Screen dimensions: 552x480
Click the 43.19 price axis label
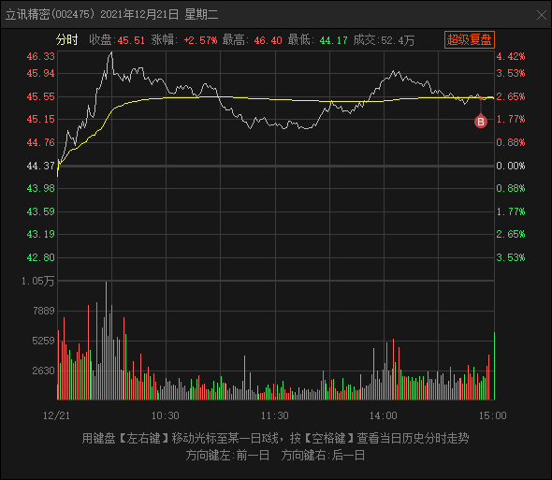pyautogui.click(x=41, y=234)
